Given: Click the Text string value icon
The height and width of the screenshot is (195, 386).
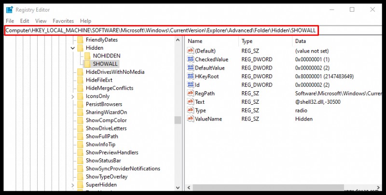Looking at the screenshot, I should coord(191,102).
